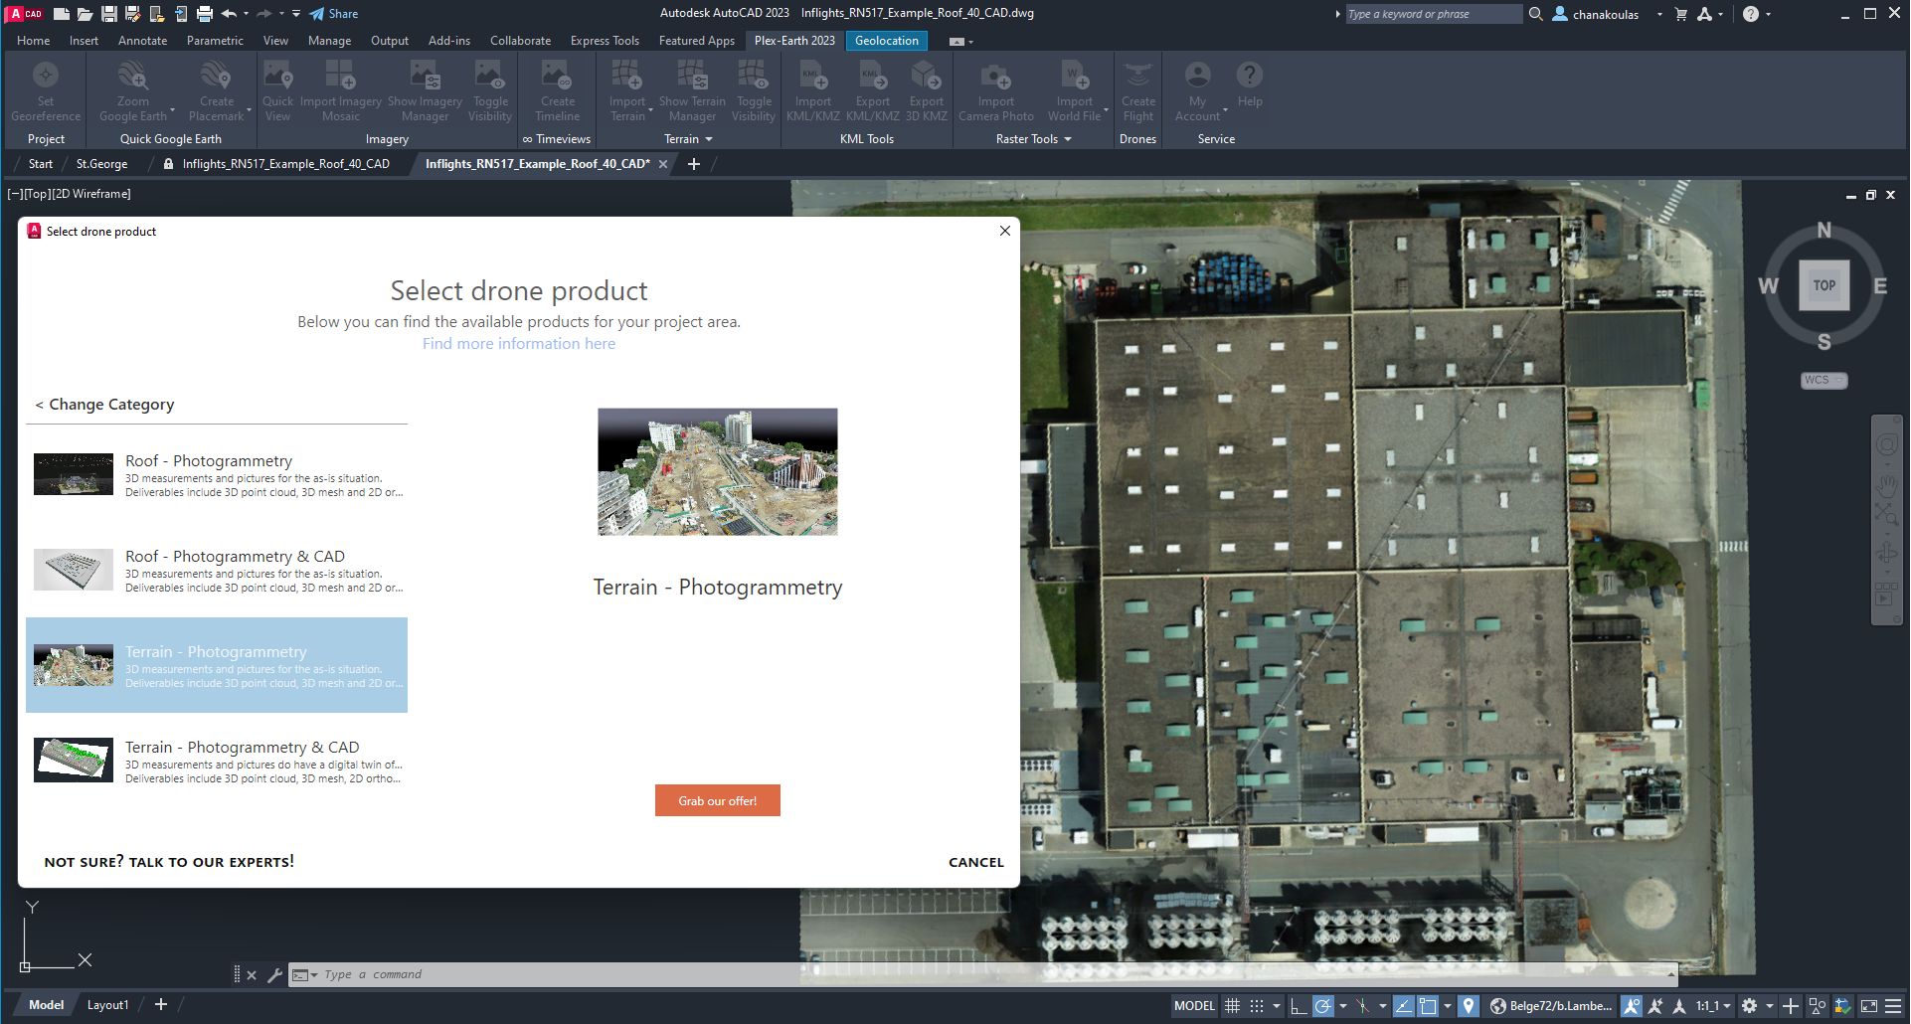Open the Find more information here link
Image resolution: width=1911 pixels, height=1024 pixels.
[519, 344]
